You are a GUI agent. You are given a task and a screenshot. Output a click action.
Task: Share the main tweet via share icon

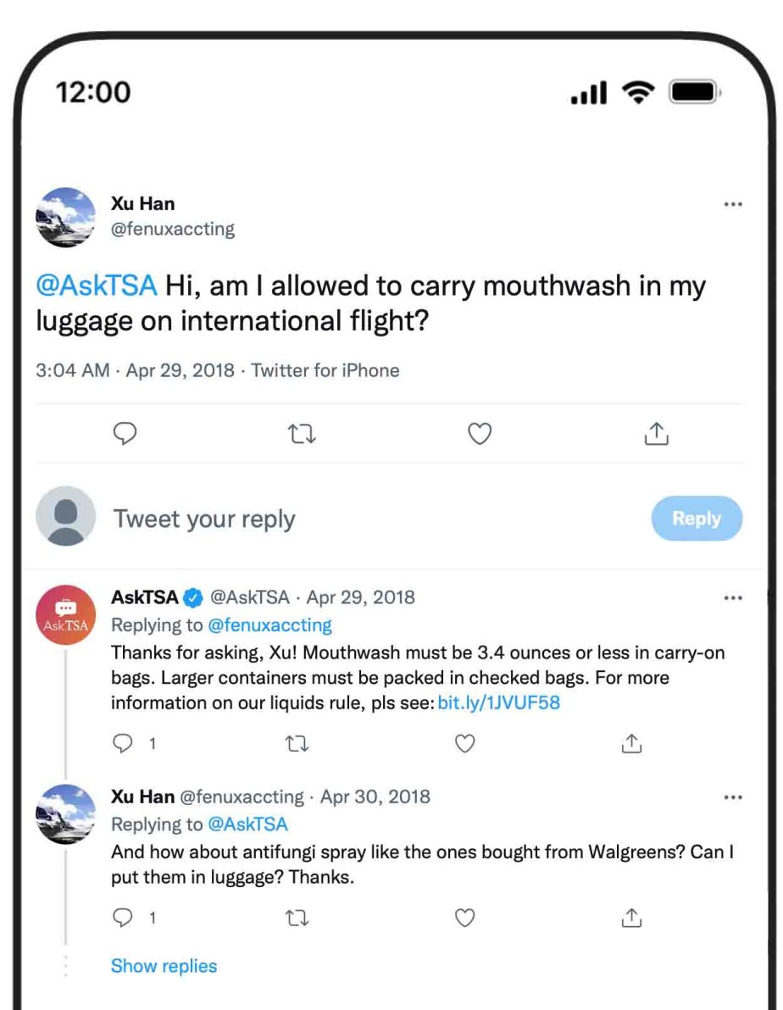click(657, 434)
